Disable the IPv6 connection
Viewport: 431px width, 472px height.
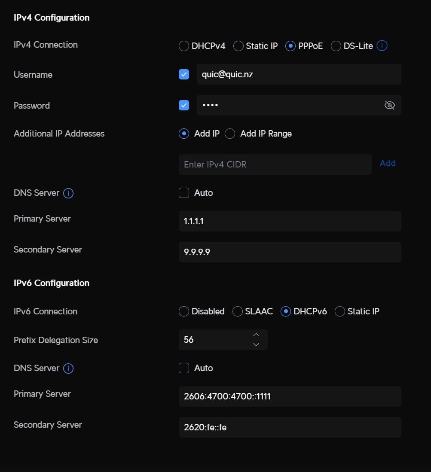[183, 311]
